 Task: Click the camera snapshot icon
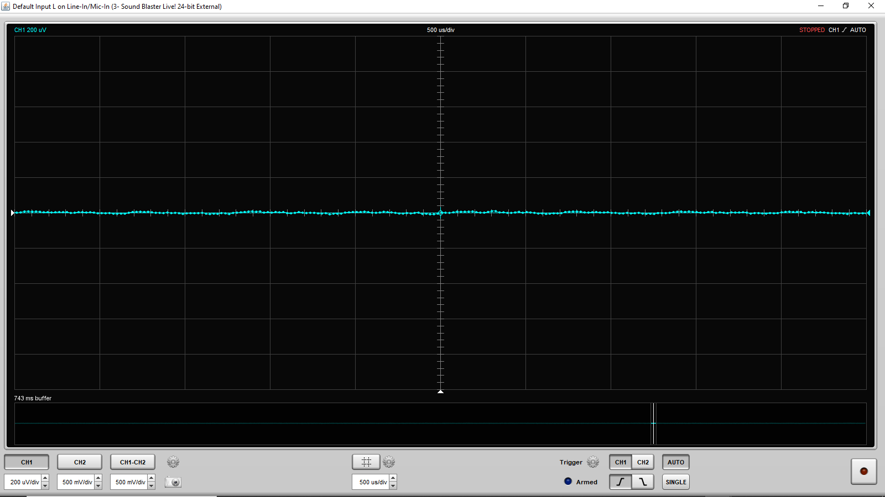[x=173, y=482]
